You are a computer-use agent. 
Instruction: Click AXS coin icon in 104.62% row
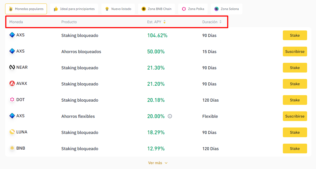12,35
